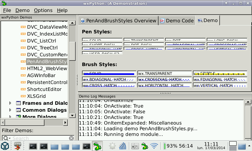Viewport: 252px width, 151px height.
Task: Click the taskbar clock showing 11:11
Action: [211, 144]
